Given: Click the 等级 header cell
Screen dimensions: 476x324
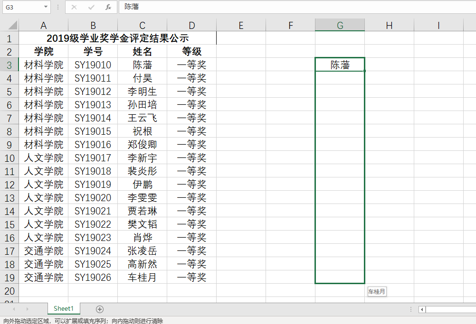Looking at the screenshot, I should click(191, 52).
